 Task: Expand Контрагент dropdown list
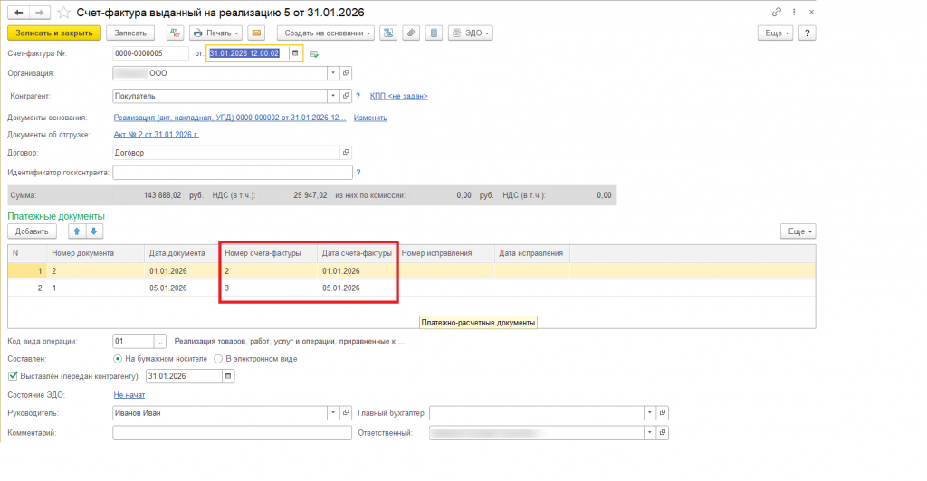333,96
